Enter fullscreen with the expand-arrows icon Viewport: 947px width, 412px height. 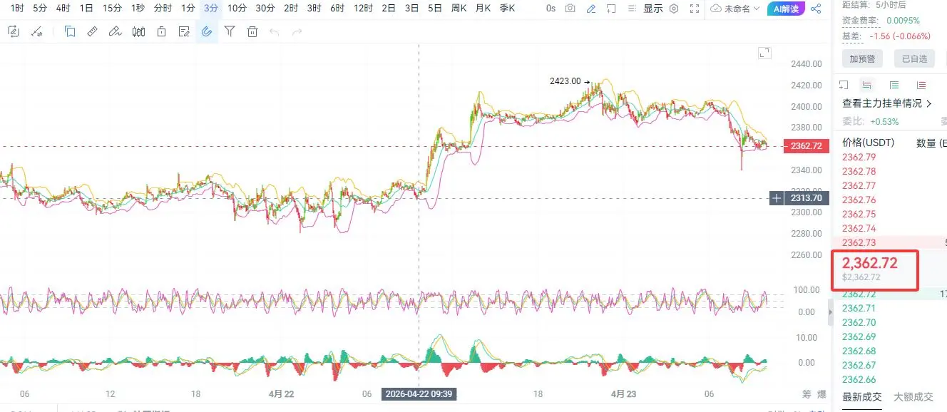click(x=695, y=9)
